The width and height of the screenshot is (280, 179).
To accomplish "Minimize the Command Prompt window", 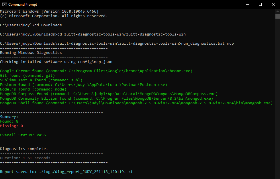I will click(x=247, y=4).
